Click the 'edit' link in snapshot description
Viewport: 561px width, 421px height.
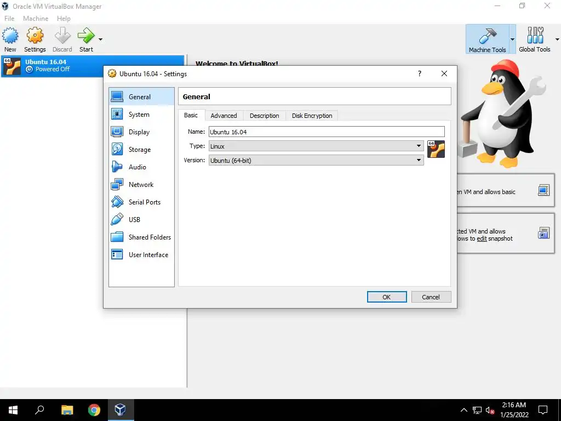[x=482, y=239]
